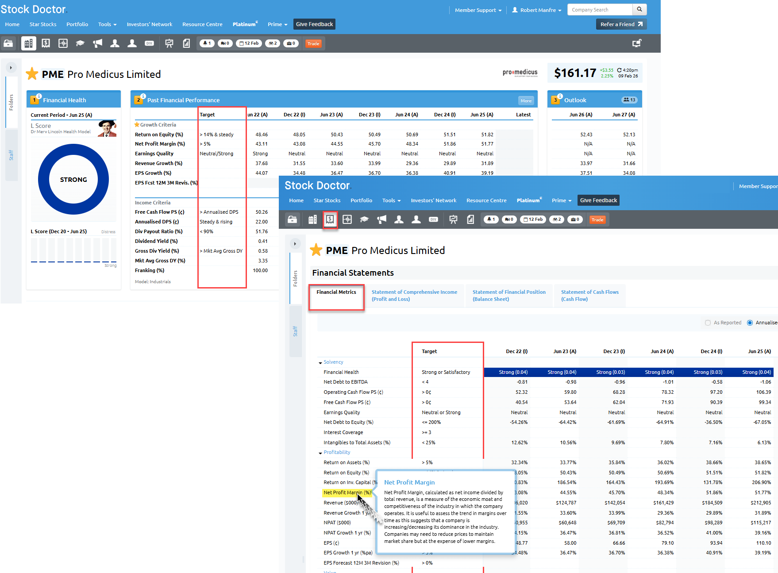The height and width of the screenshot is (573, 778).
Task: Click the pop-out window icon in the grey toolbar
Action: tap(637, 43)
